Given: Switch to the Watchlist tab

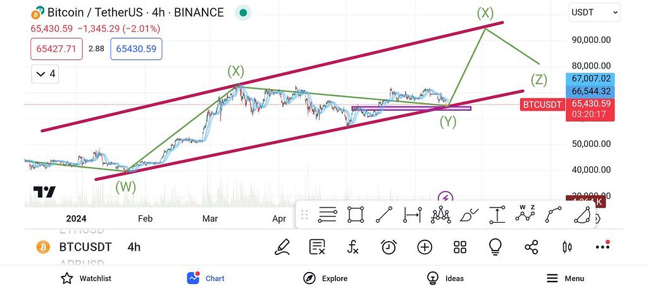Looking at the screenshot, I should click(x=85, y=278).
